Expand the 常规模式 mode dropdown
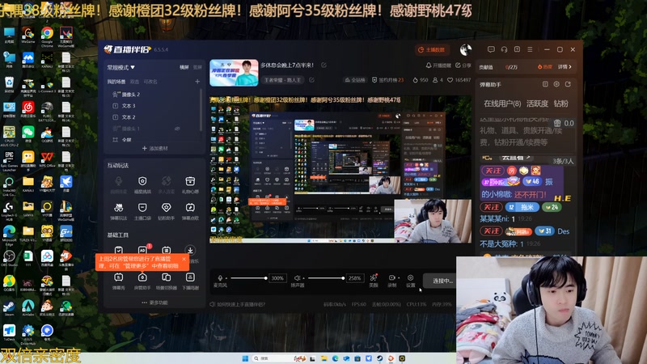Viewport: 647px width, 364px height. [x=121, y=67]
